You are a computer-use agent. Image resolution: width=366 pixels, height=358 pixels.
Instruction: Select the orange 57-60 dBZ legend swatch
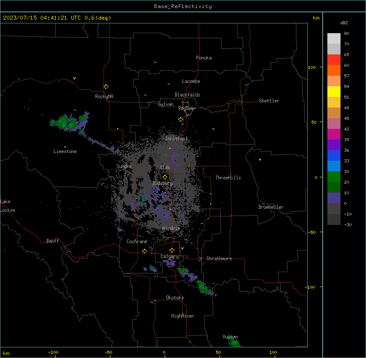click(x=334, y=70)
